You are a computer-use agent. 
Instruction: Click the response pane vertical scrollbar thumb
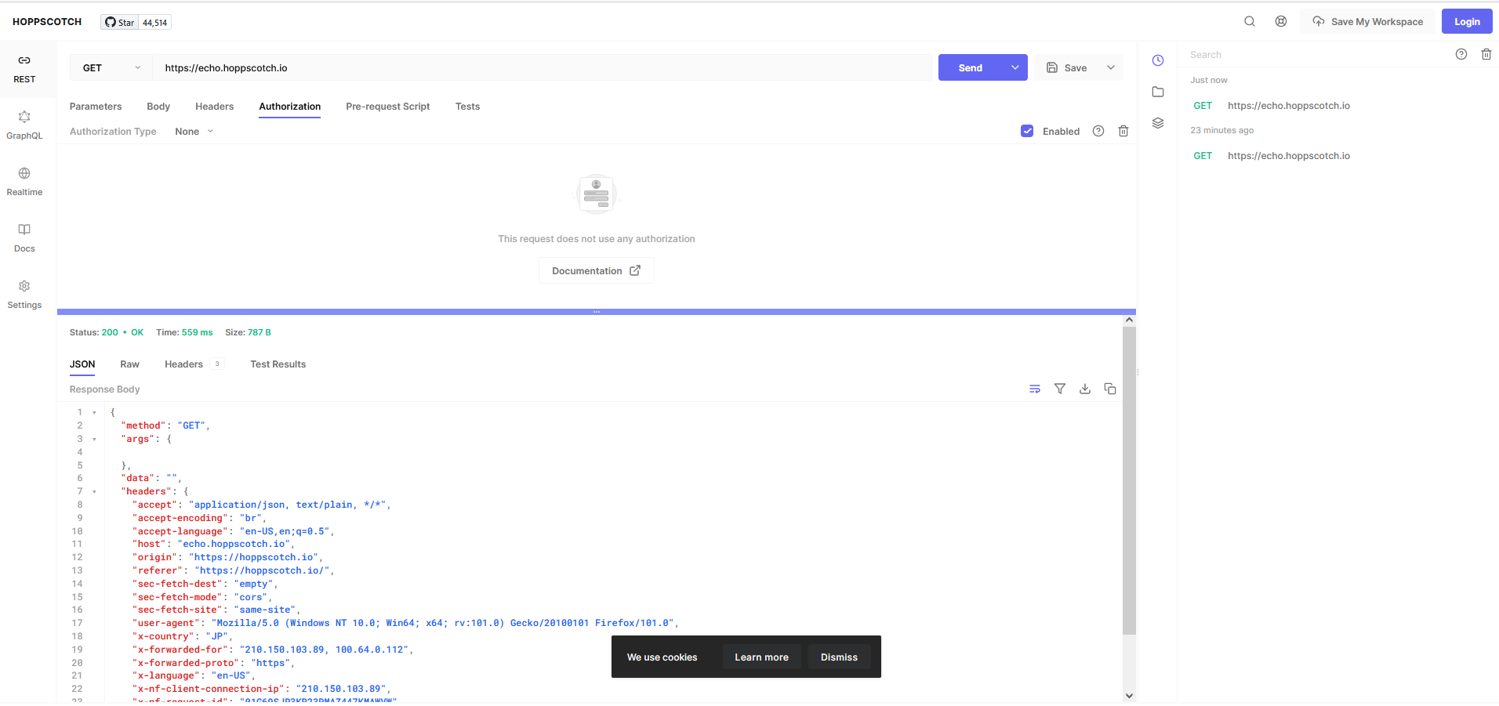pyautogui.click(x=1129, y=480)
